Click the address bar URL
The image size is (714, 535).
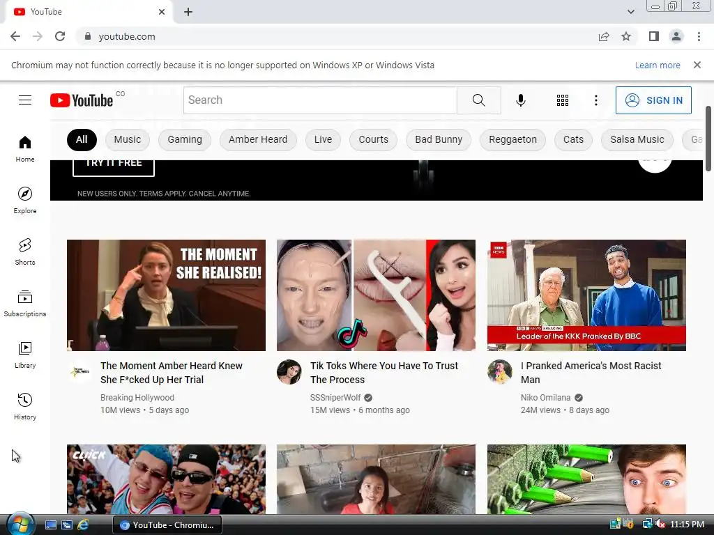coord(127,36)
